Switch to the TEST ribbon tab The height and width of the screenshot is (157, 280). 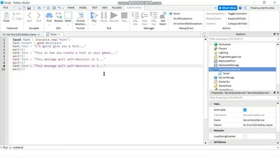click(x=94, y=8)
